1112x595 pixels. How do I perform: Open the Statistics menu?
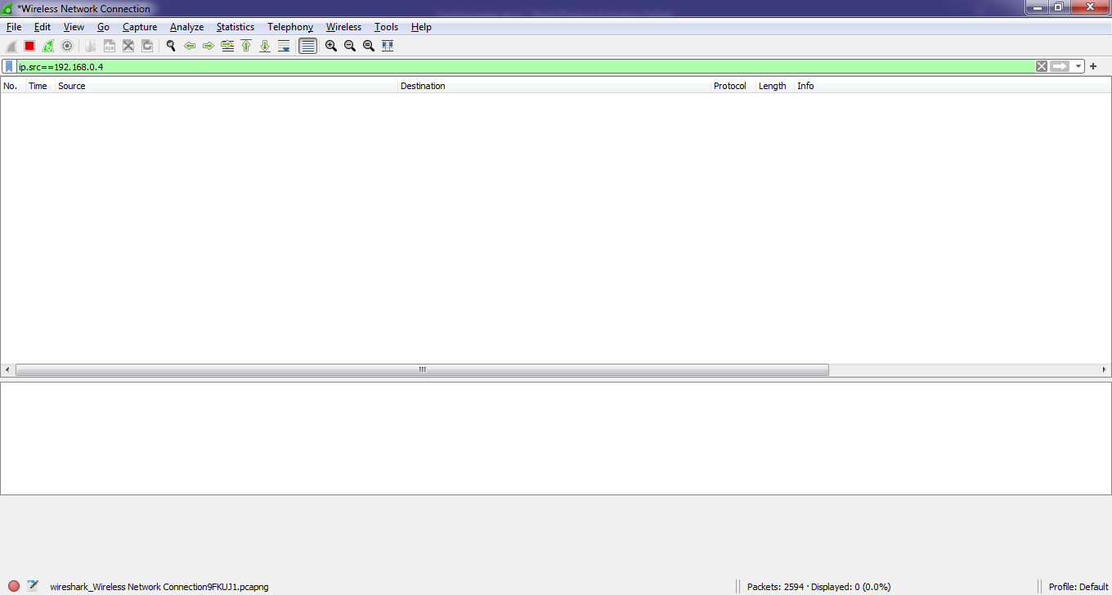[235, 27]
